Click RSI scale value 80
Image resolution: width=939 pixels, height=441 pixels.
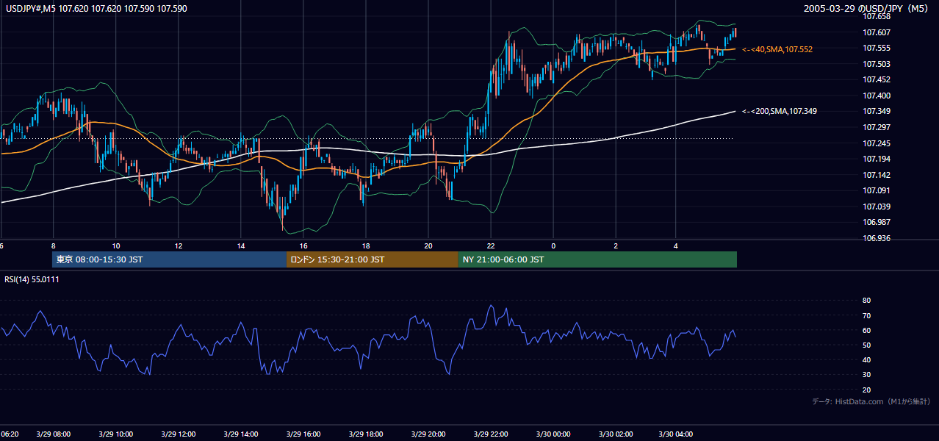click(x=866, y=301)
